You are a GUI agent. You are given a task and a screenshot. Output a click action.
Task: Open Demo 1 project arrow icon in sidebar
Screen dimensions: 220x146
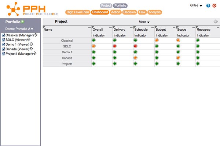click(x=31, y=44)
